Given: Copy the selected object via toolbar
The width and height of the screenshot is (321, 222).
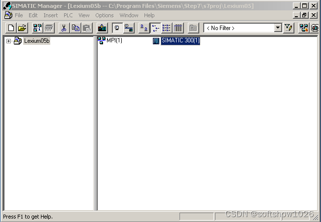Looking at the screenshot, I should [75, 28].
